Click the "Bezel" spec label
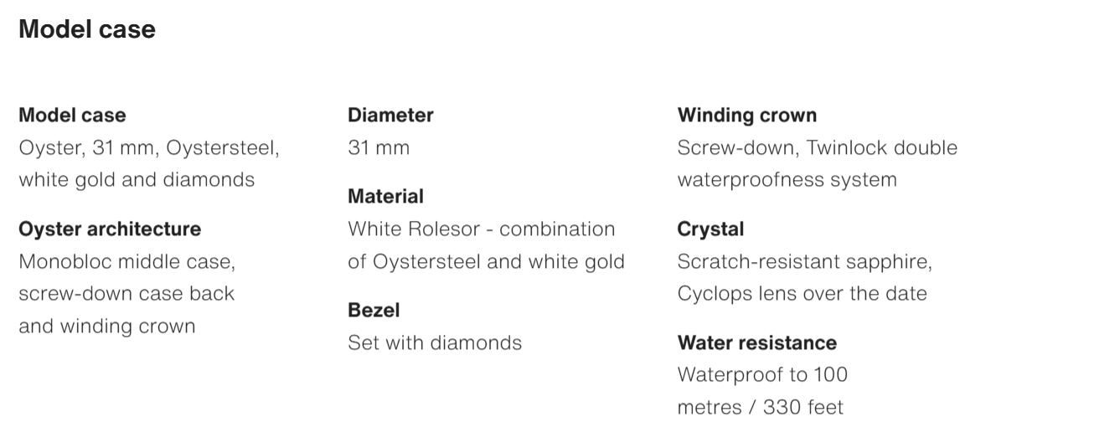The image size is (1094, 448). 374,310
